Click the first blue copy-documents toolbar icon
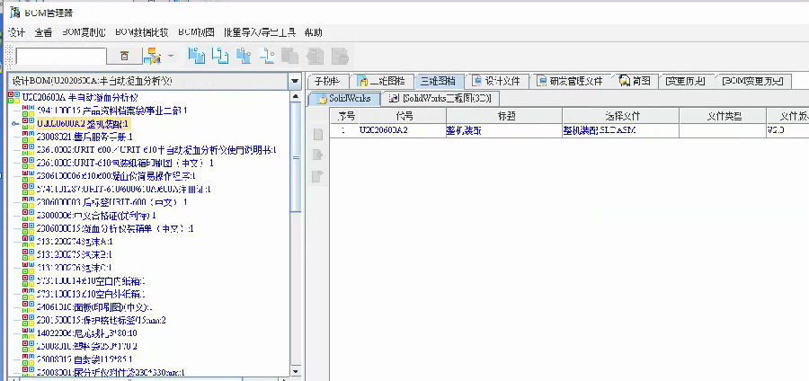 [x=196, y=56]
